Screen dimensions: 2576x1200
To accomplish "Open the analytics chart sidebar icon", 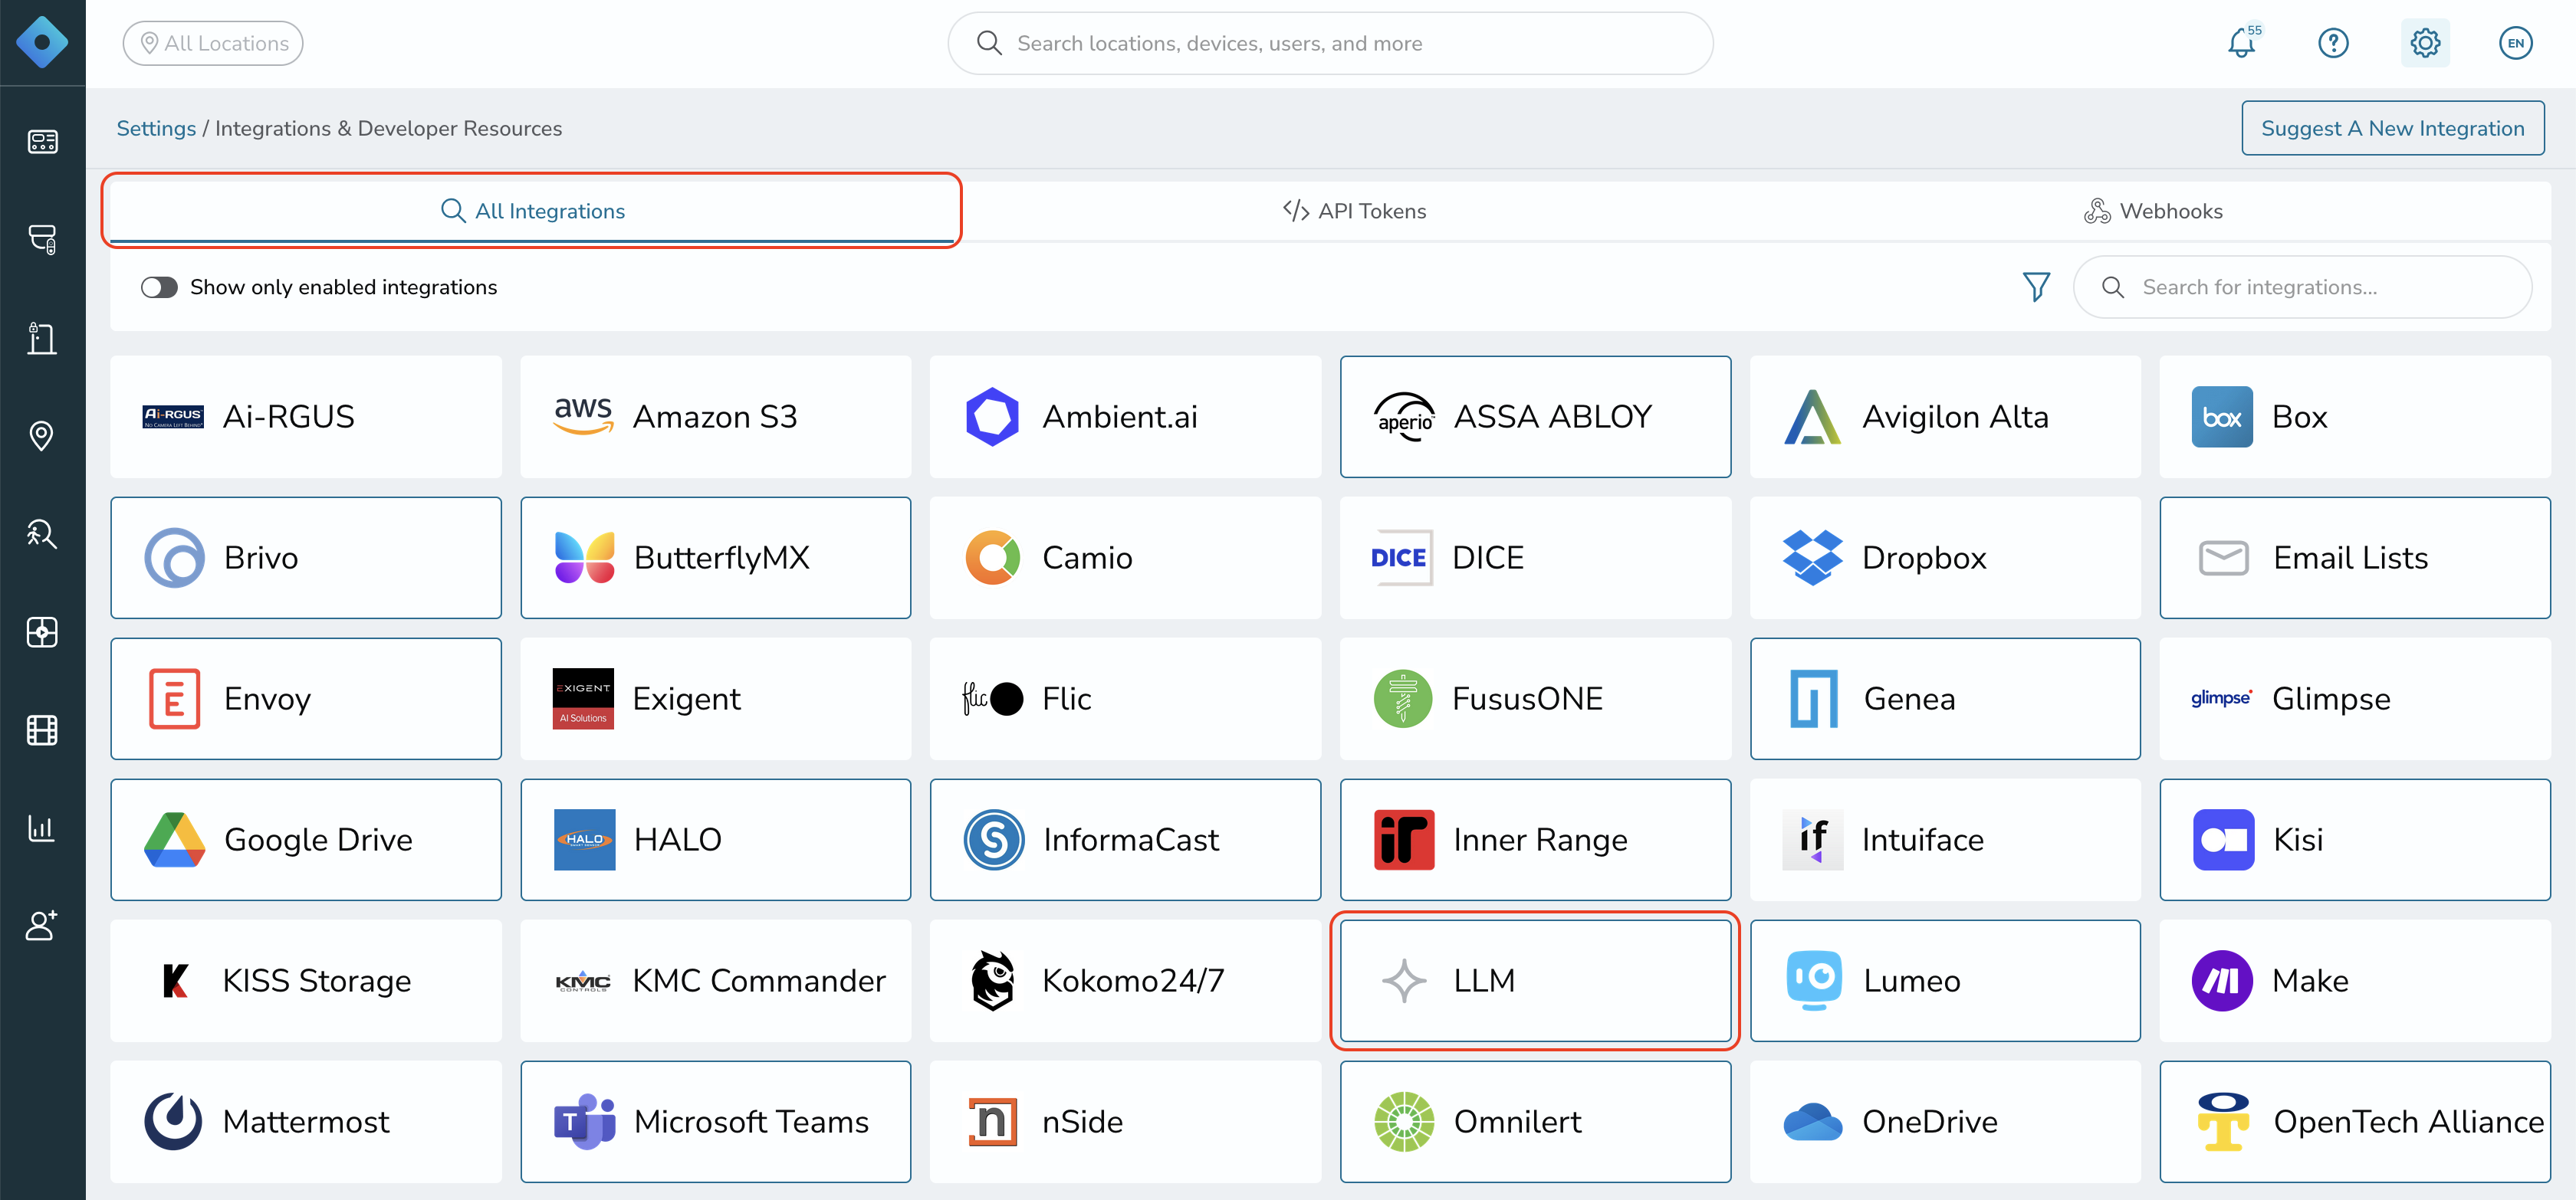I will [42, 828].
